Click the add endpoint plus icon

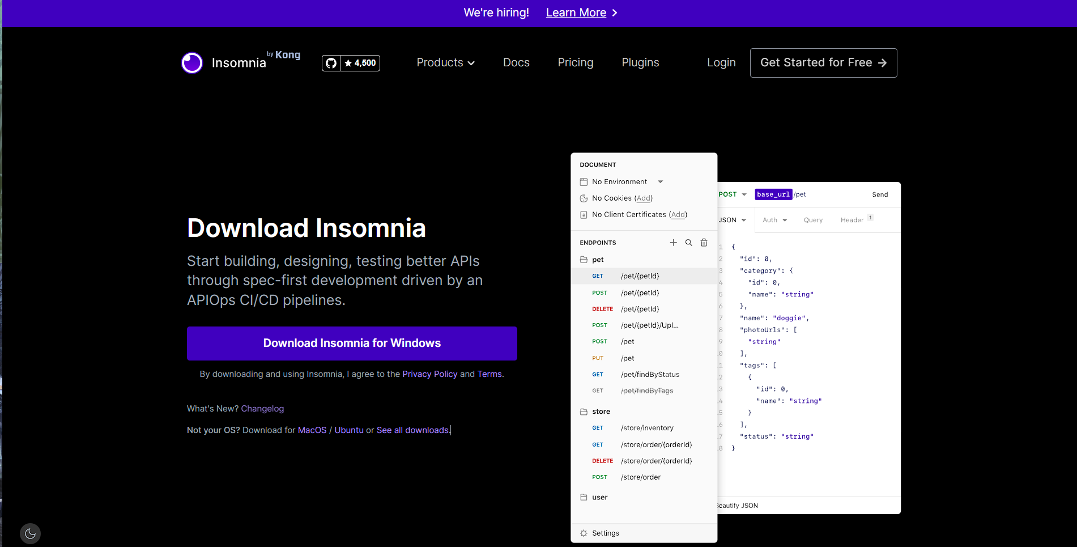673,243
